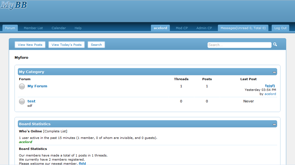The height and width of the screenshot is (165, 295).
Task: Open the Admin CP panel
Action: click(x=204, y=28)
